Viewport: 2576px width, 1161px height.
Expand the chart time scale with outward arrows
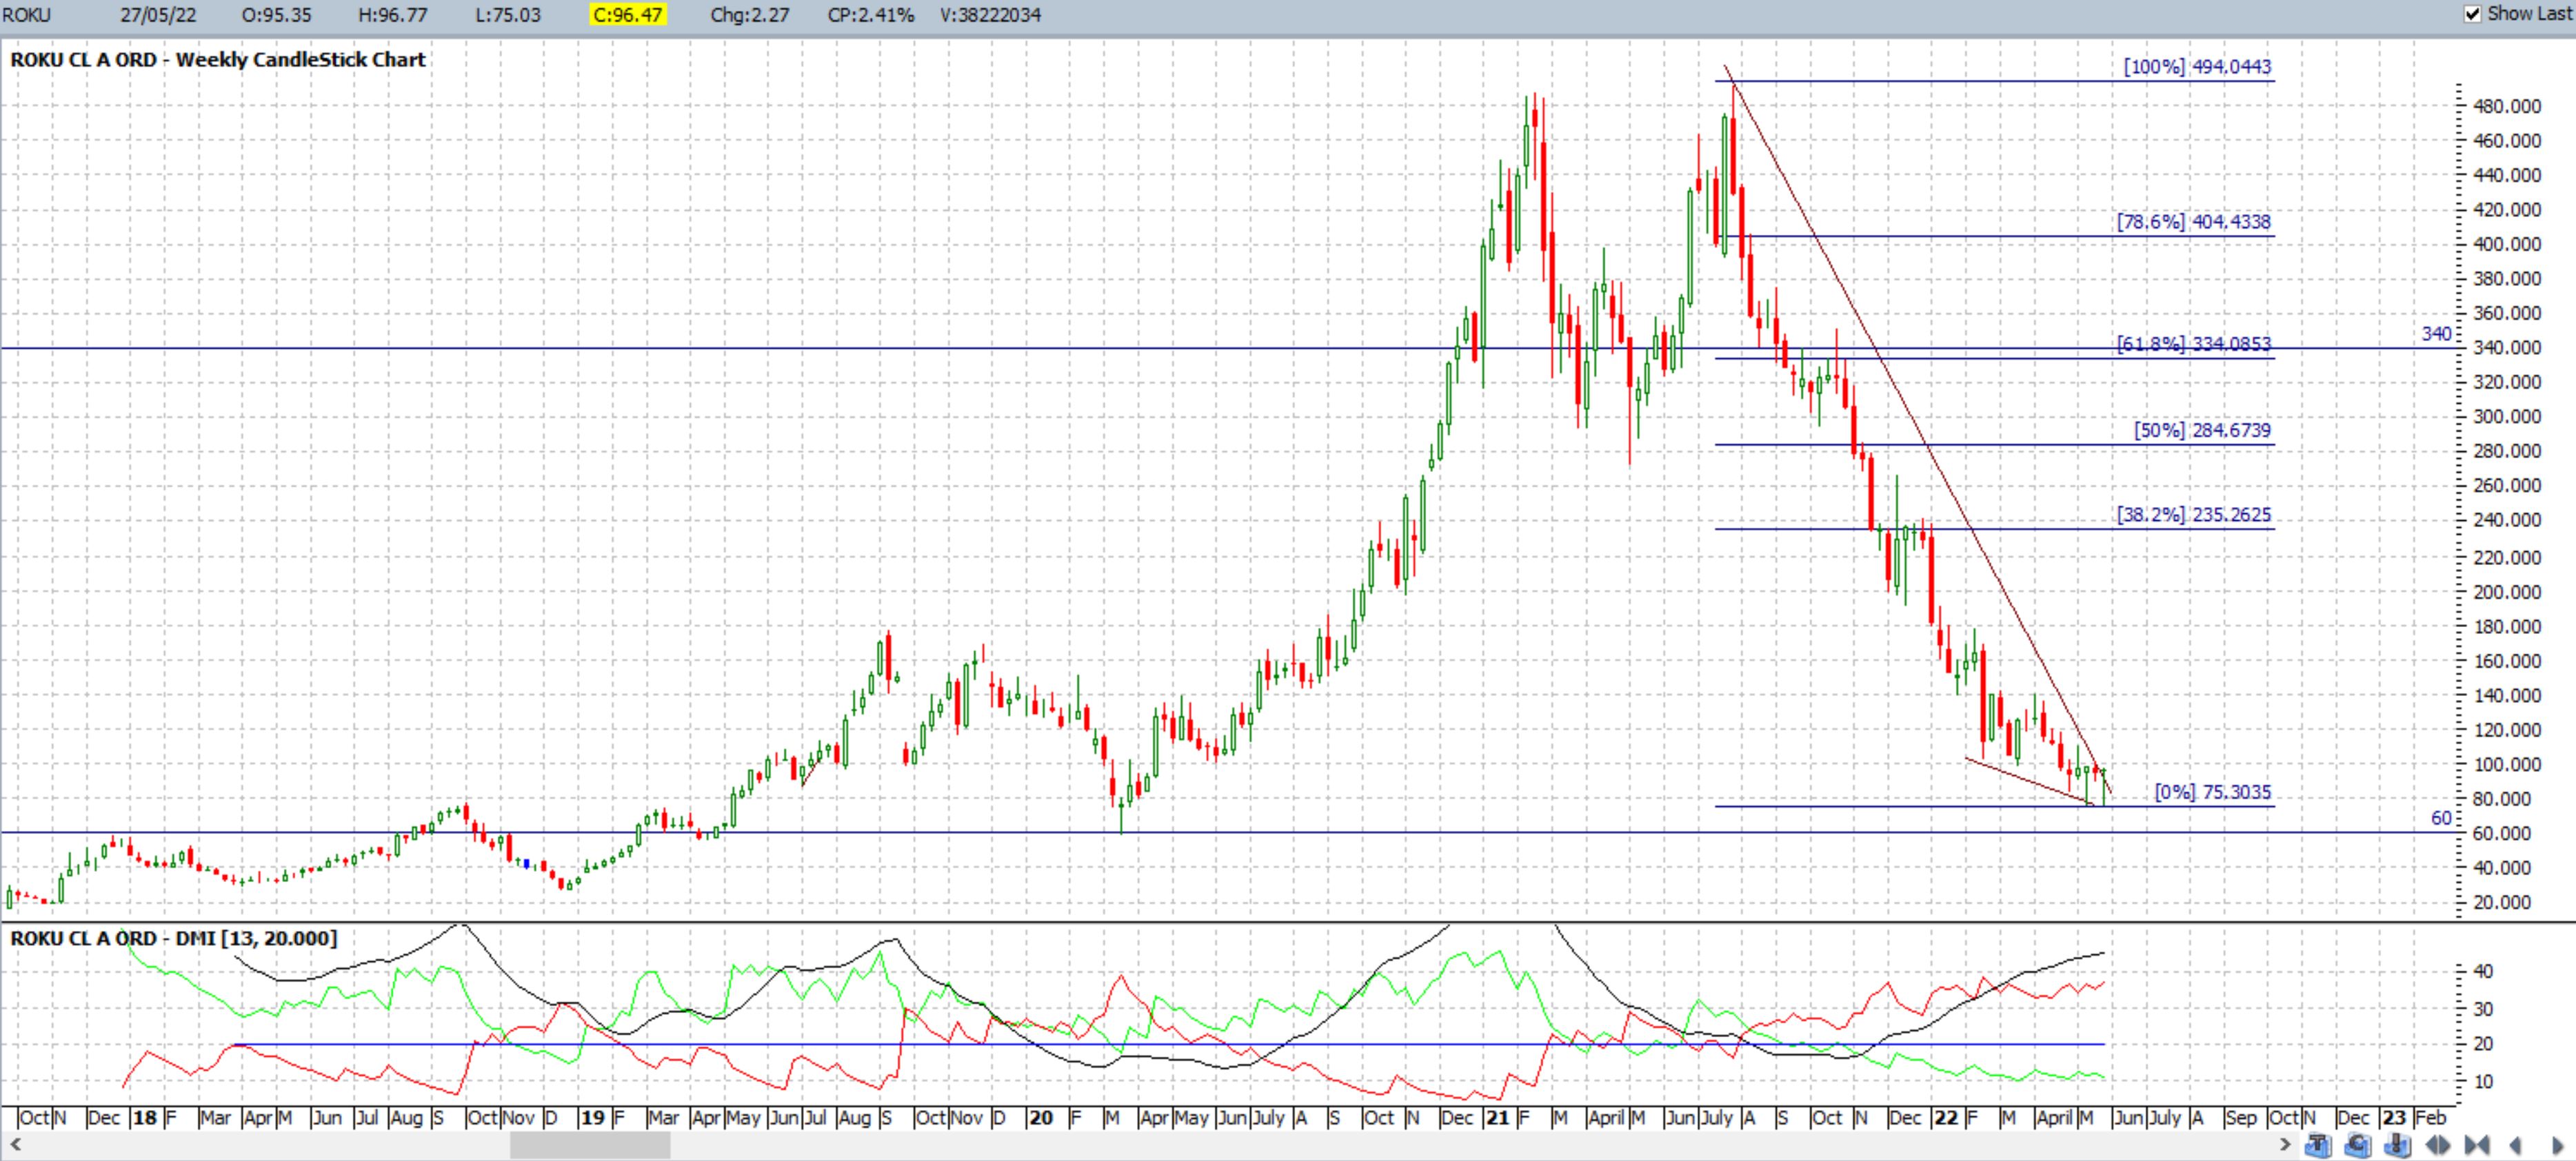click(2438, 1145)
